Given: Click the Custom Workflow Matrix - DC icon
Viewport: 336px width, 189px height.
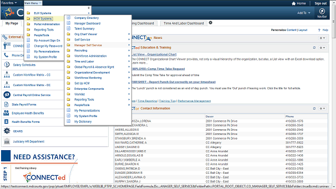Looking at the screenshot, I should (7, 85).
